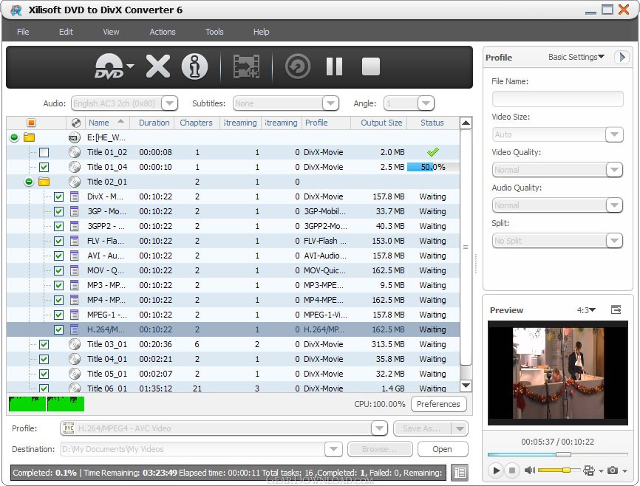Start conversion with the circular convert icon
This screenshot has height=486, width=640.
pos(298,66)
